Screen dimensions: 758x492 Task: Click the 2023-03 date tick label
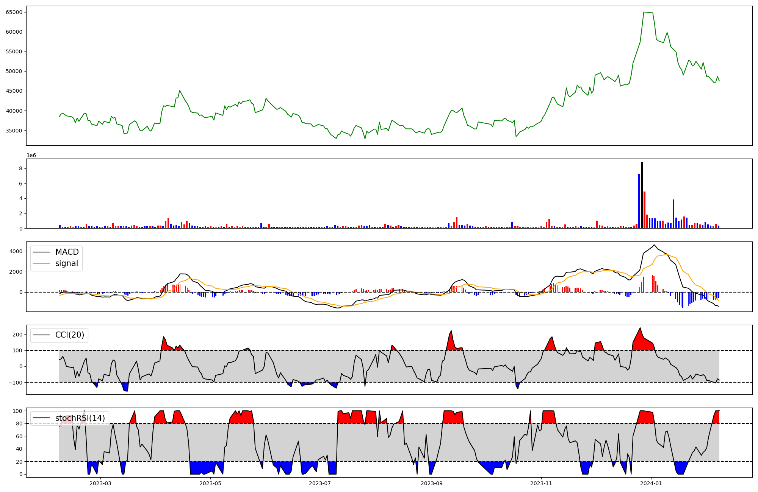click(x=100, y=483)
